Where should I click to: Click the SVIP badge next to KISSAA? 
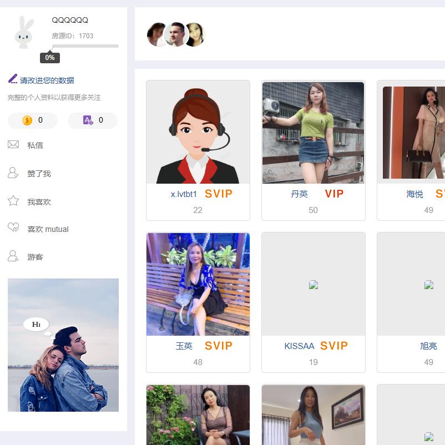click(334, 346)
